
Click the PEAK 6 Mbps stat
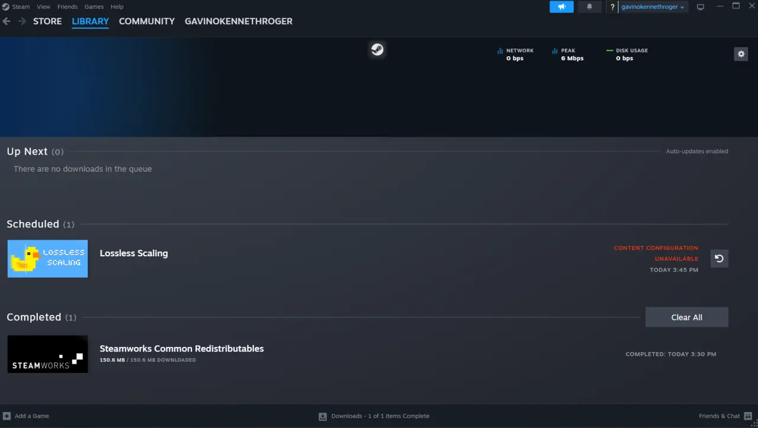pos(568,54)
